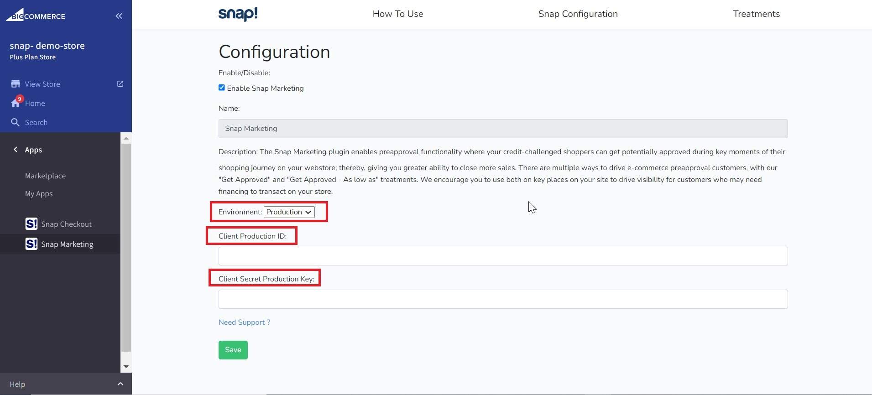The height and width of the screenshot is (395, 872).
Task: Click the Name field showing Snap Marketing
Action: coord(503,129)
